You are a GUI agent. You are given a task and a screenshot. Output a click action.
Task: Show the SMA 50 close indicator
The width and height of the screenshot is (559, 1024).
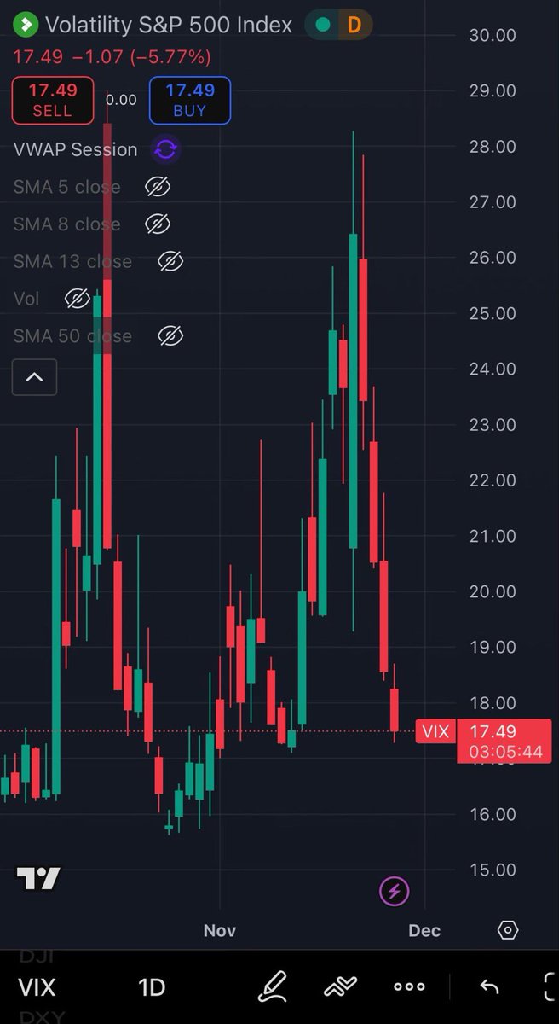(x=170, y=336)
